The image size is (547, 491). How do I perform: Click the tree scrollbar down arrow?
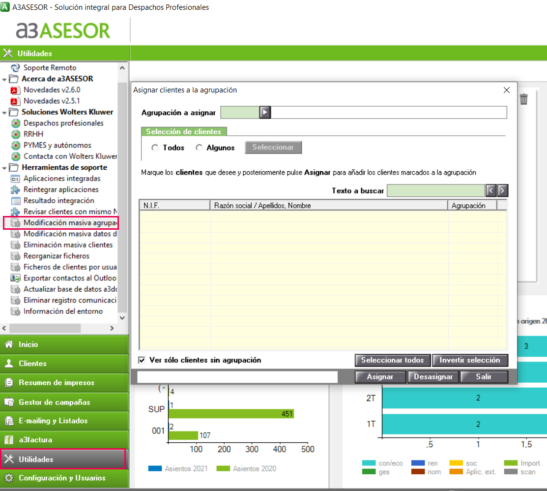pos(122,318)
